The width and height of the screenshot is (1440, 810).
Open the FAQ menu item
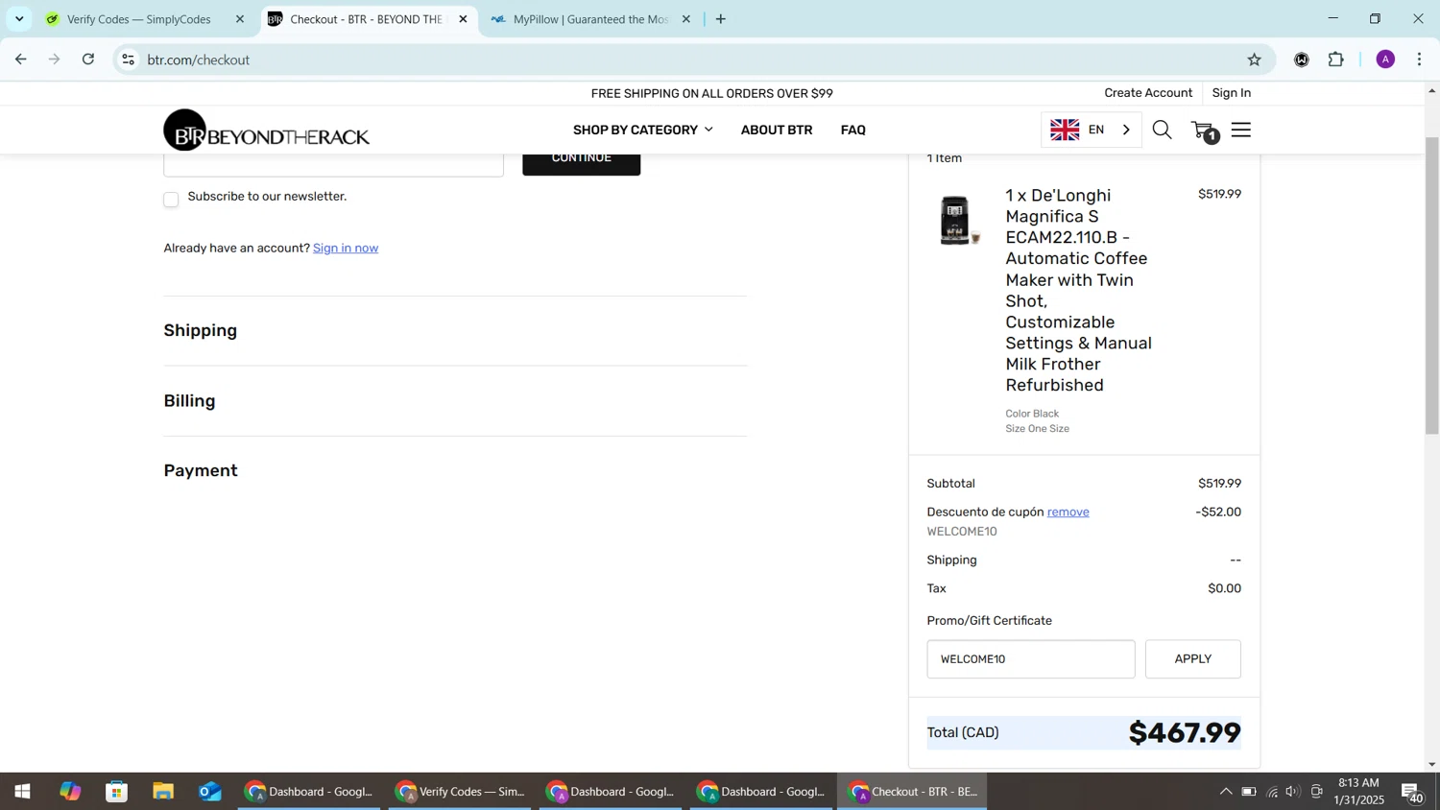852,130
